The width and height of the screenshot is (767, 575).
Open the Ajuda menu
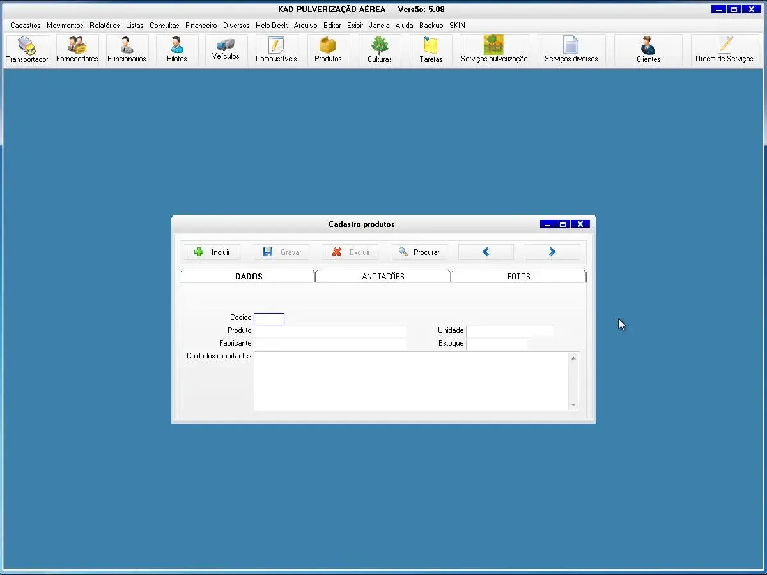click(405, 26)
